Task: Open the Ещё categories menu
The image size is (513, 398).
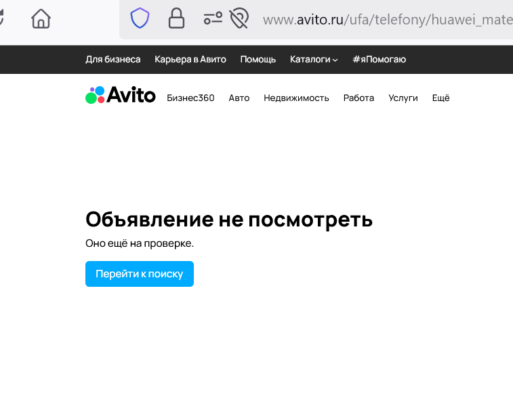Action: [441, 98]
